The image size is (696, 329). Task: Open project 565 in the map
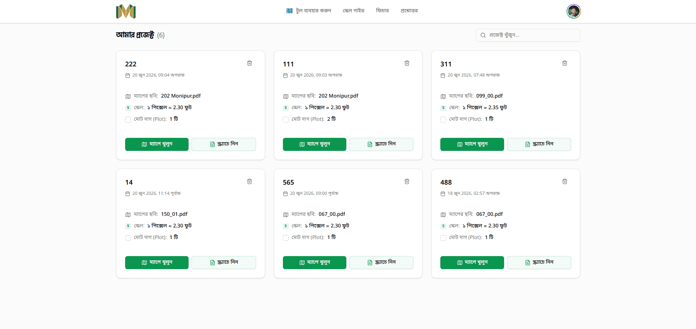(x=314, y=263)
